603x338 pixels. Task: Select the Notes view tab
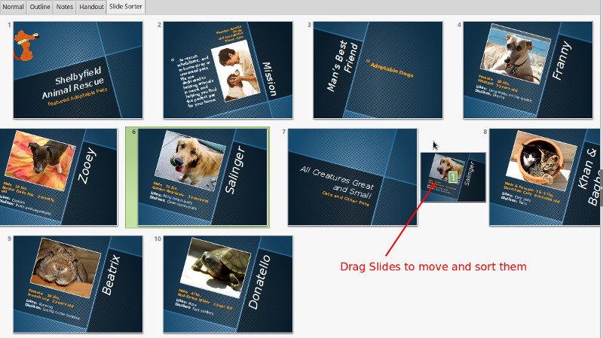65,6
